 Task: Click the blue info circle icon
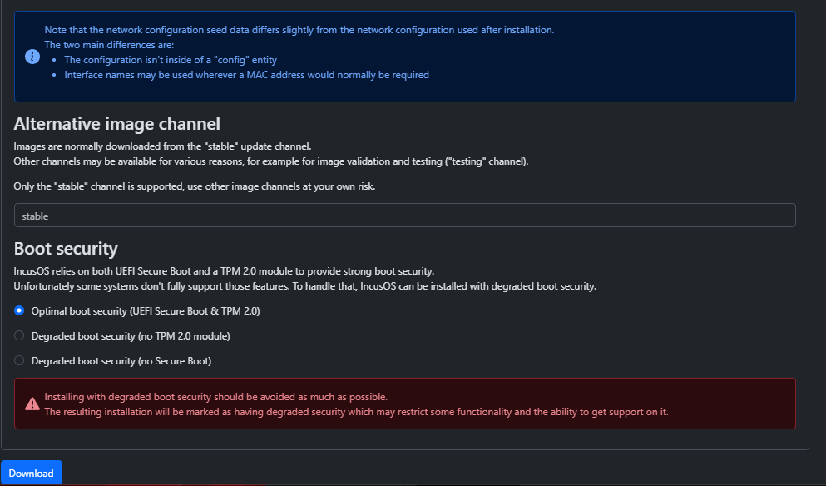[32, 57]
